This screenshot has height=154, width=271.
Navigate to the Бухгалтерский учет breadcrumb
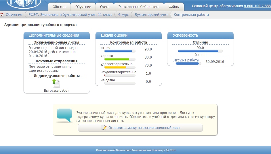pos(151,14)
